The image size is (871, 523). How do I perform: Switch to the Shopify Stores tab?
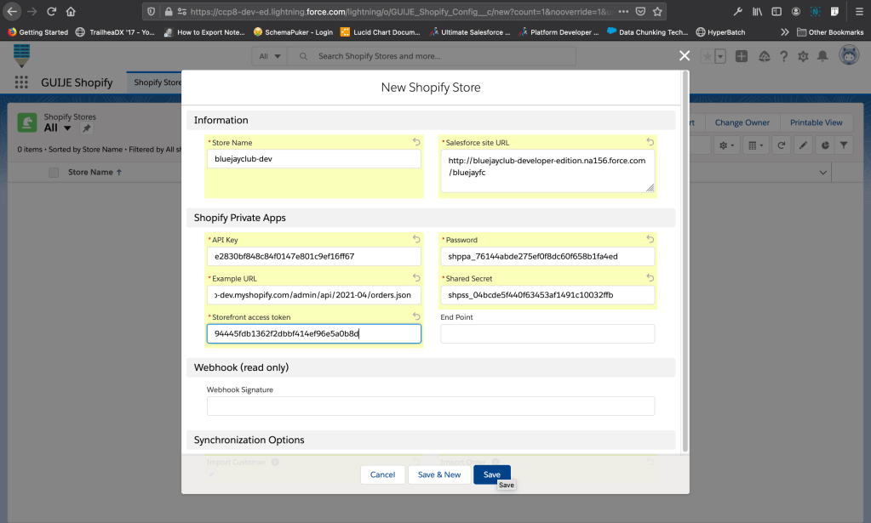(x=158, y=82)
